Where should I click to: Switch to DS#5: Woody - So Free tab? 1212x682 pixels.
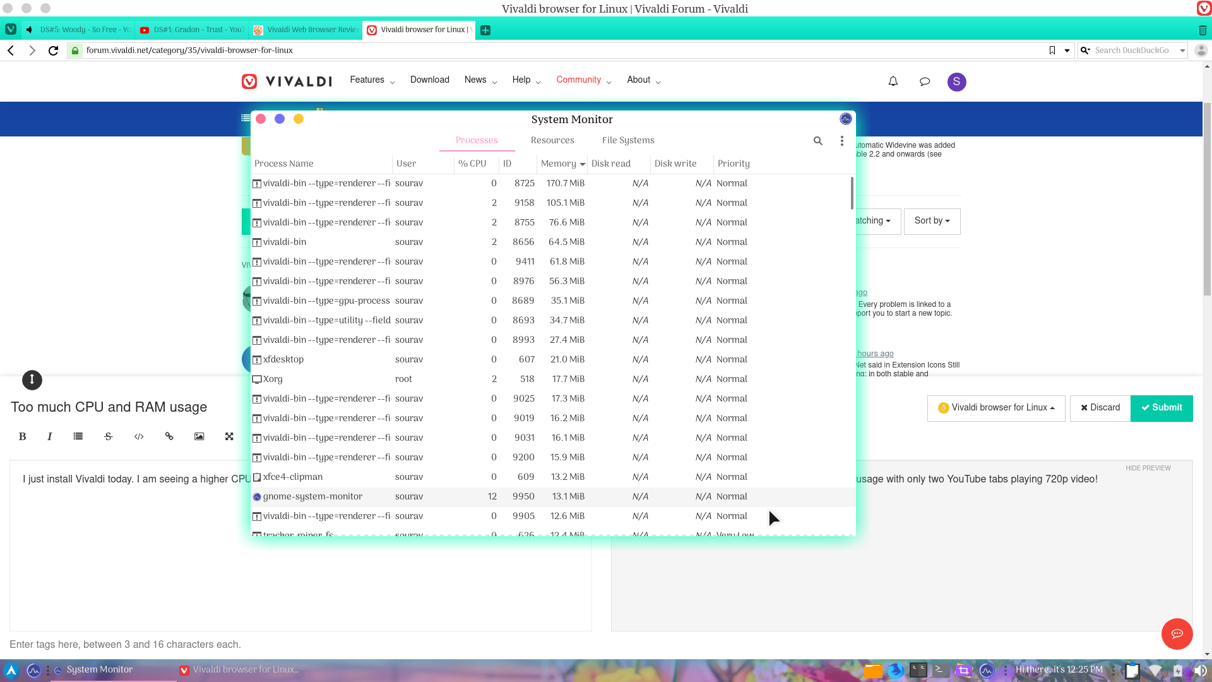click(x=78, y=30)
